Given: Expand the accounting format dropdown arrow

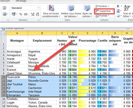Looking at the screenshot, I should 17,14.
